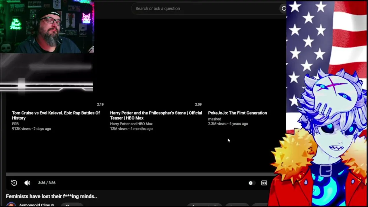368x207 pixels.
Task: Mute the video with the speaker icon
Action: point(27,183)
